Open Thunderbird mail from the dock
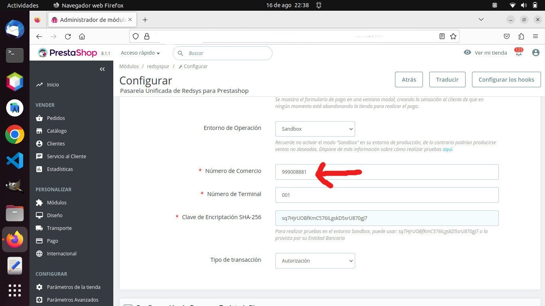Image resolution: width=545 pixels, height=306 pixels. click(15, 30)
